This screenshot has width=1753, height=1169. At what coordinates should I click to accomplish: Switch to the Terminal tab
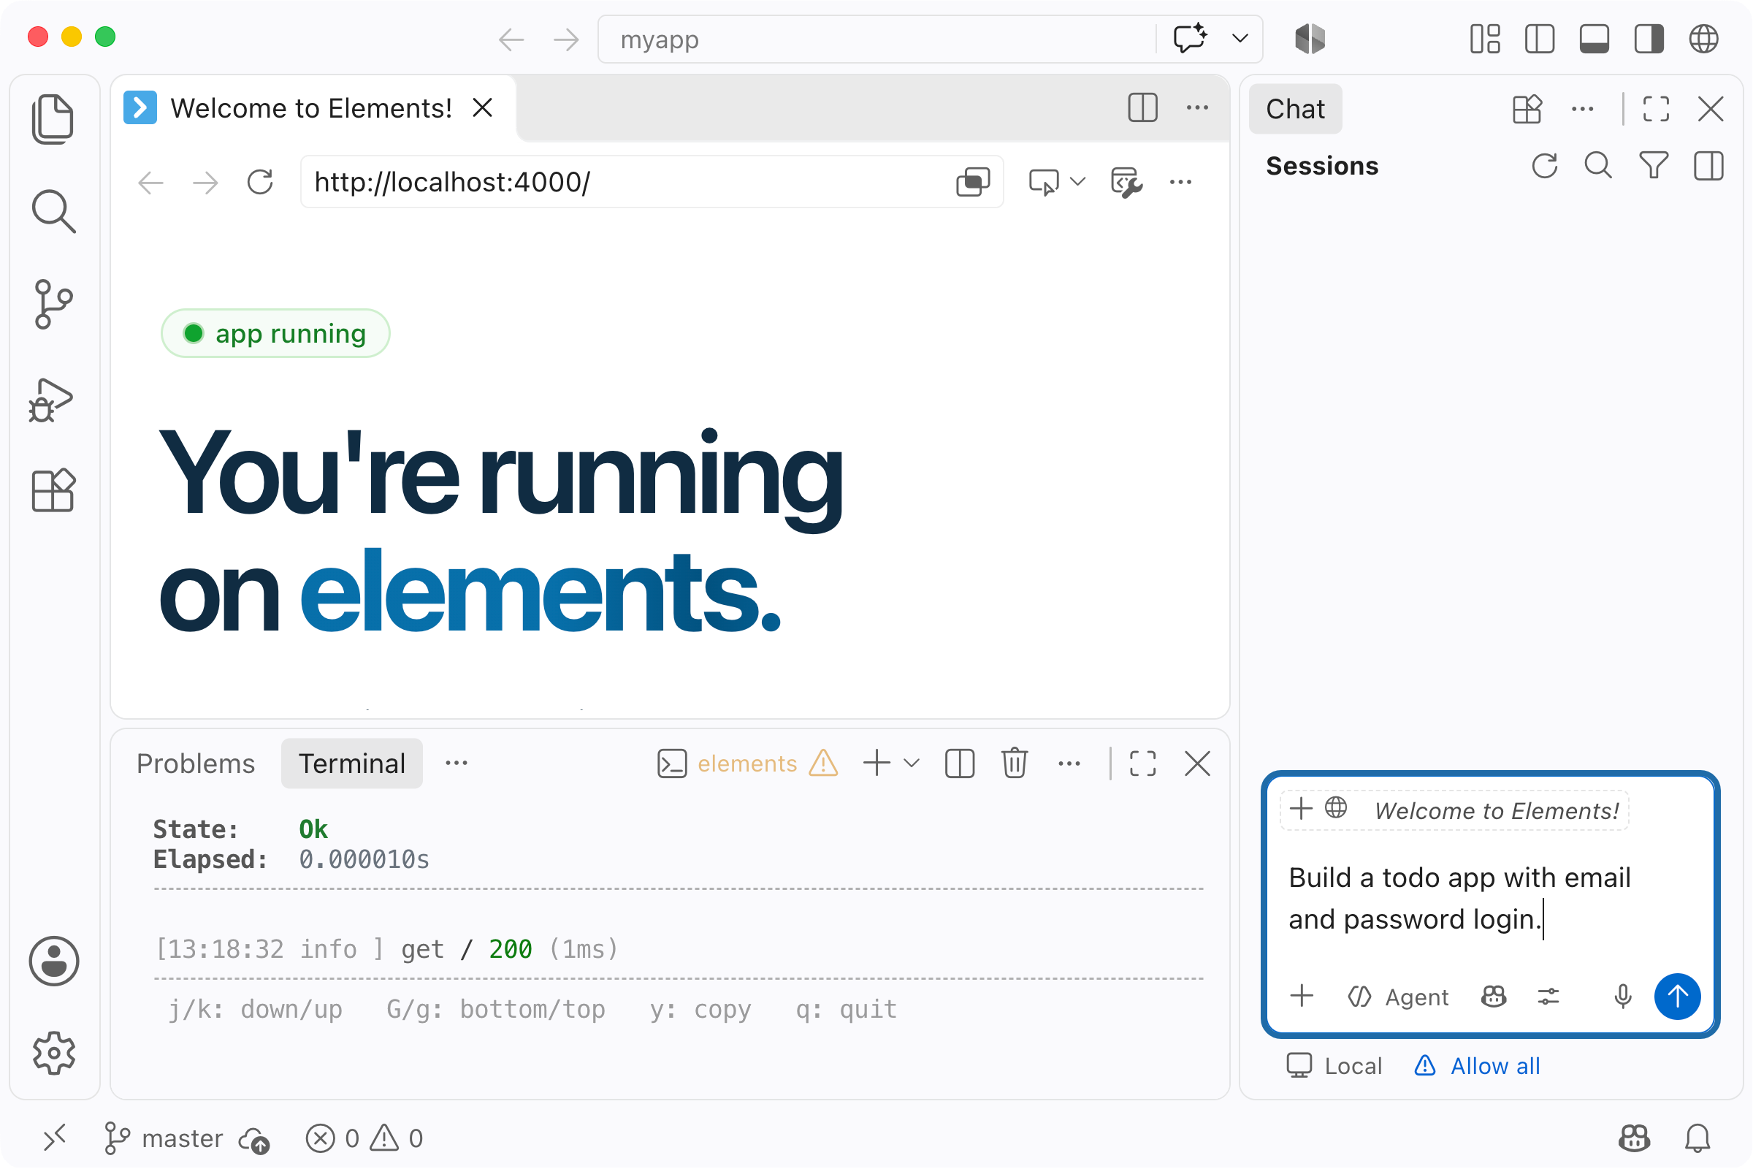coord(352,764)
